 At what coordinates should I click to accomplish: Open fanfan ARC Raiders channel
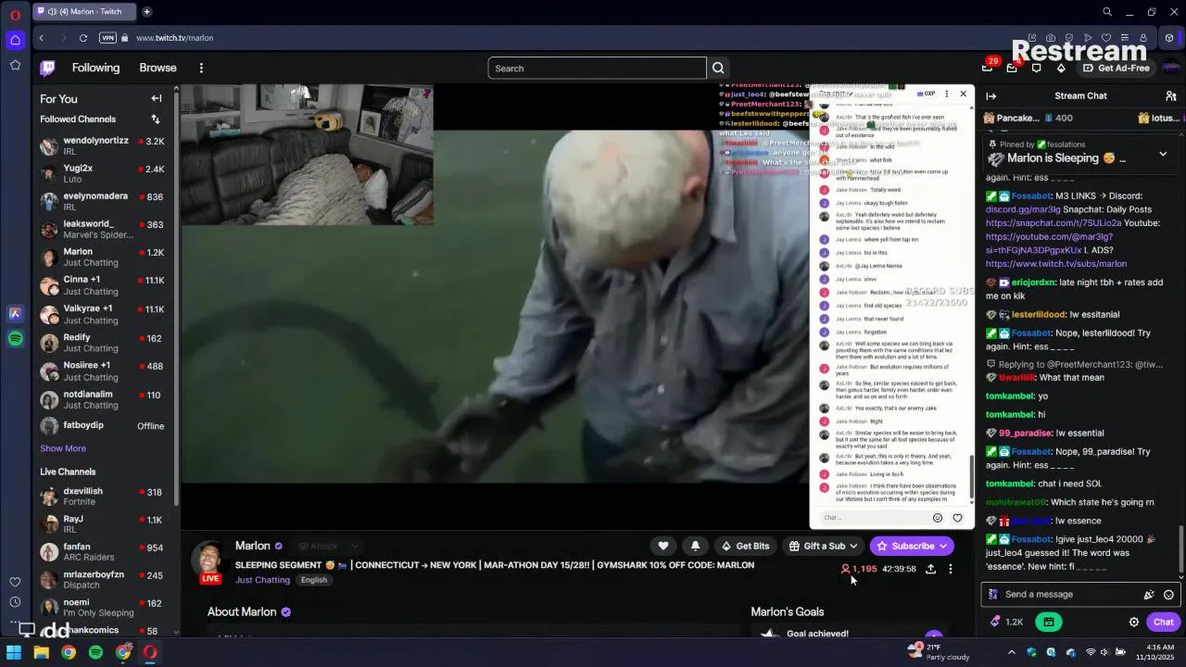coord(102,552)
